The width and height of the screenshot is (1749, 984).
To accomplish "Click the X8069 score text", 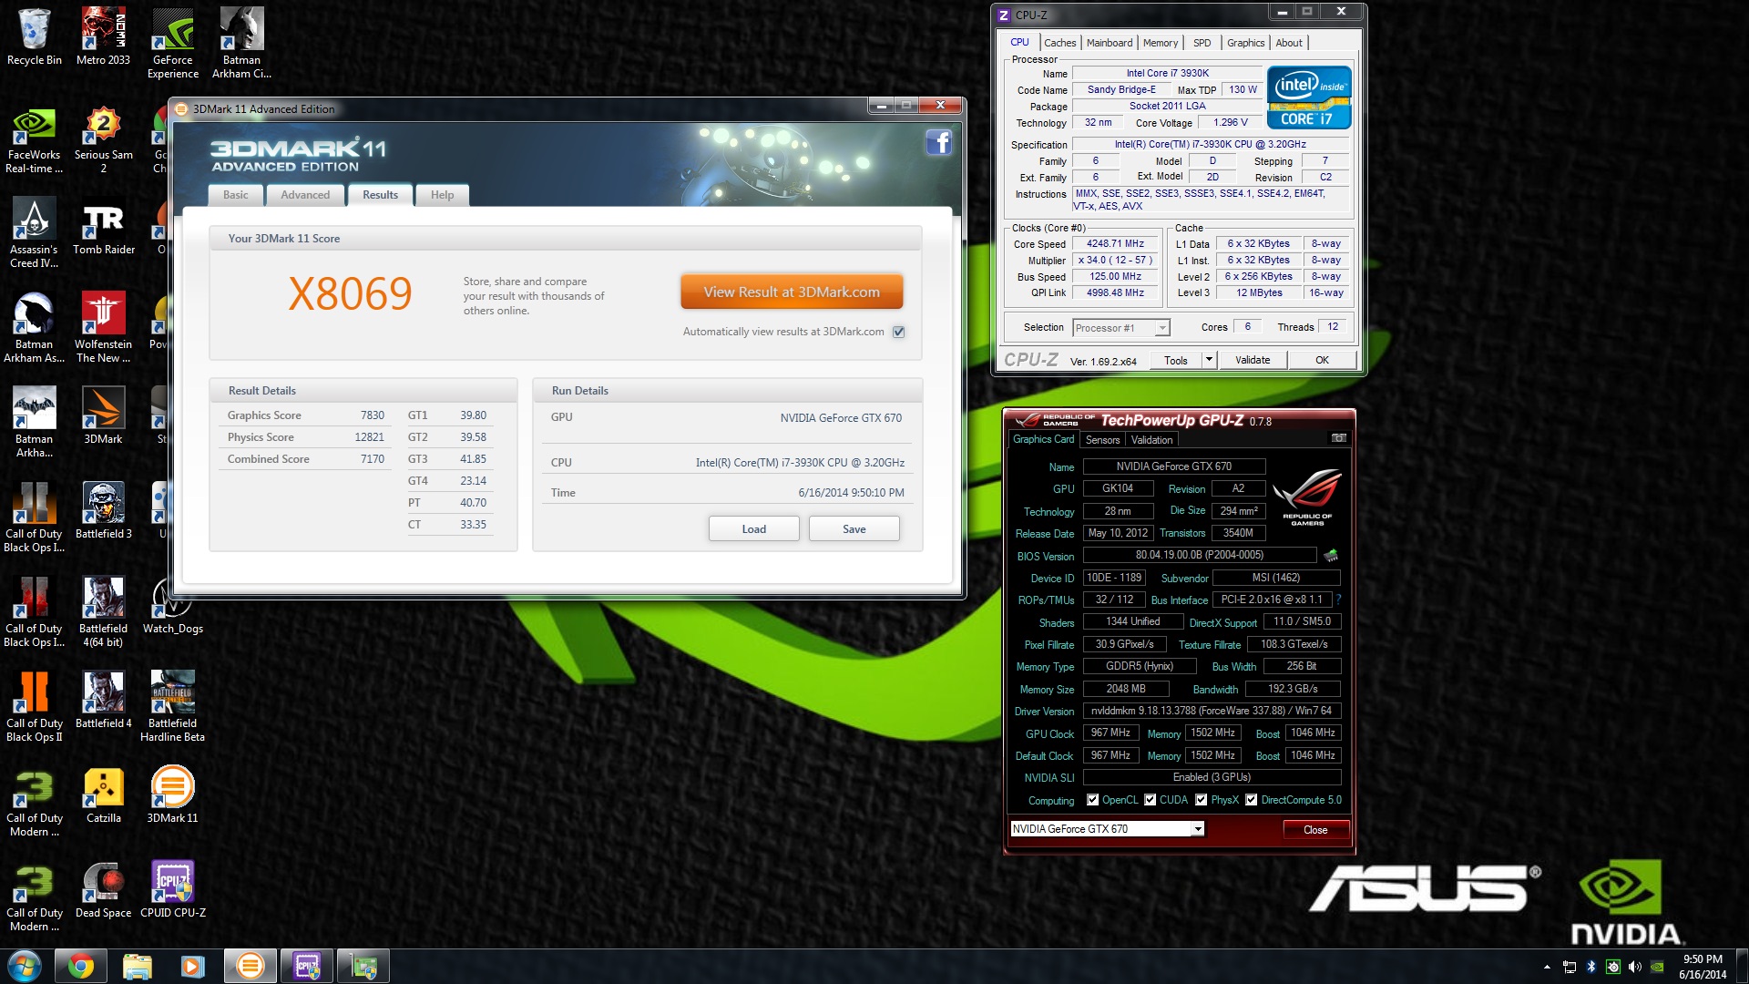I will [x=350, y=293].
